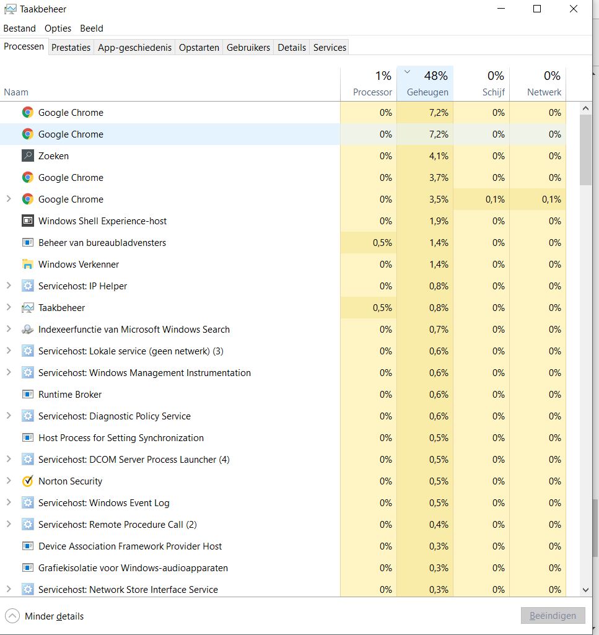Expand Servicehost: DCOM Server Process Launcher

coord(9,459)
